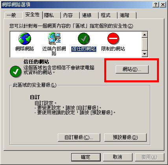
Task: Switch to the 一般 tab
Action: (11, 15)
